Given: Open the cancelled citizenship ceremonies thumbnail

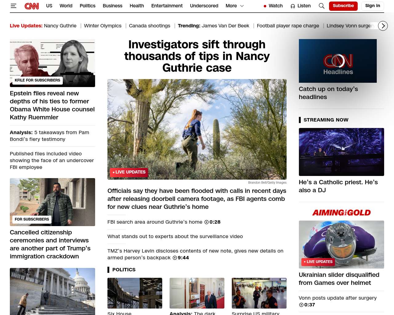Looking at the screenshot, I should click(x=52, y=202).
